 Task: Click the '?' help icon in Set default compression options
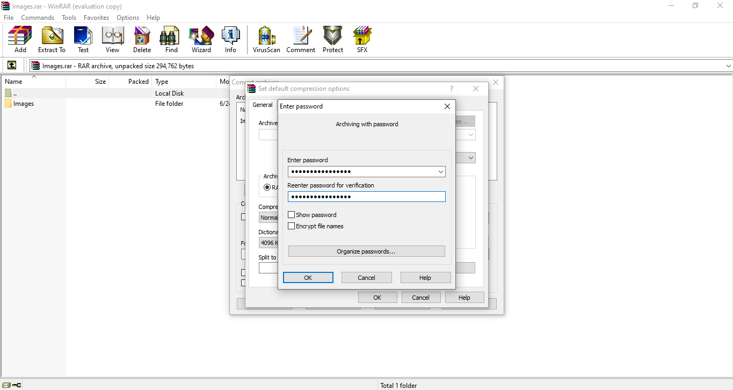(x=451, y=89)
